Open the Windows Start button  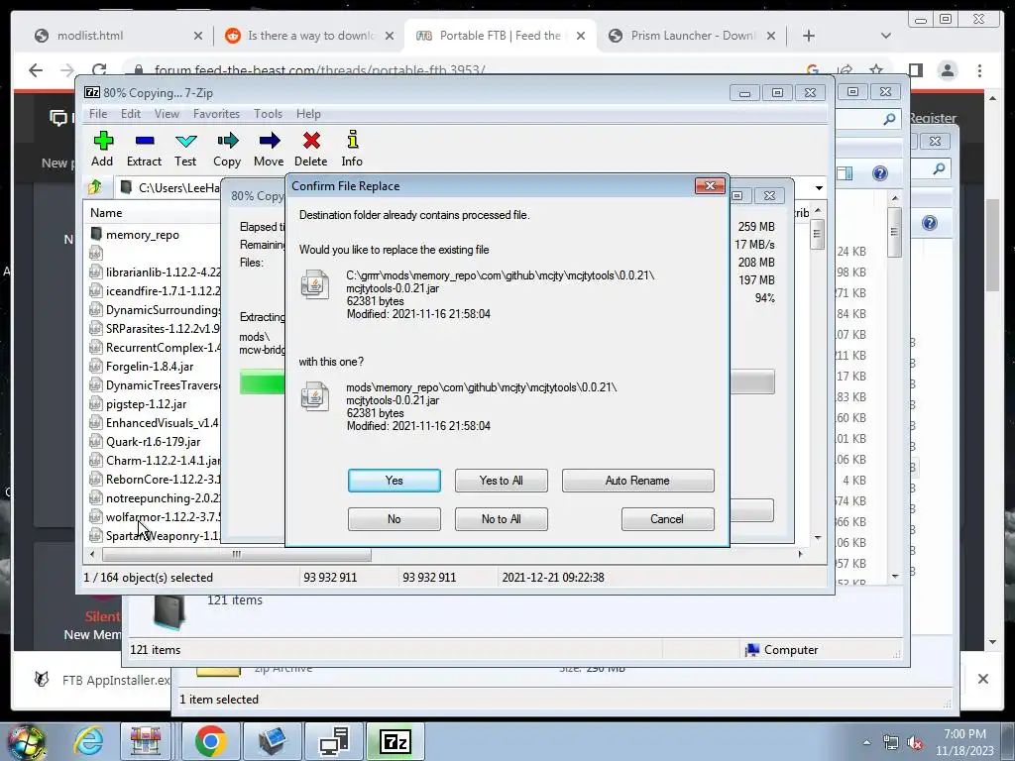pos(26,742)
